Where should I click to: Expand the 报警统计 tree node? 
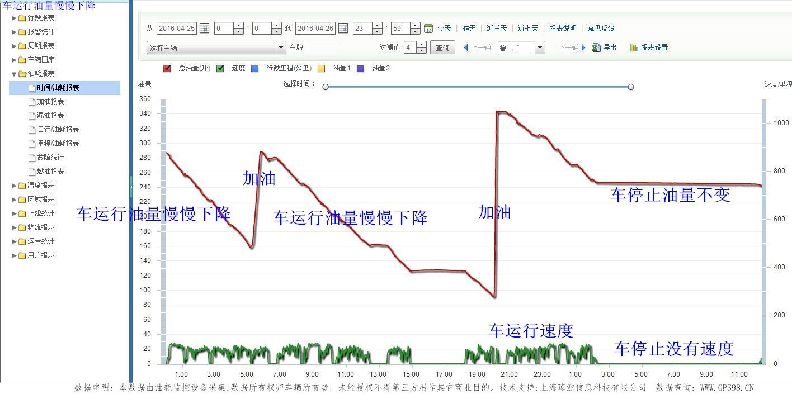coord(15,32)
